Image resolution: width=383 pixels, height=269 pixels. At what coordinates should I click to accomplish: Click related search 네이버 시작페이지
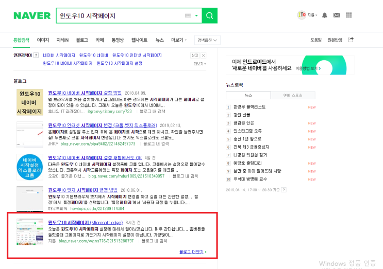point(59,56)
